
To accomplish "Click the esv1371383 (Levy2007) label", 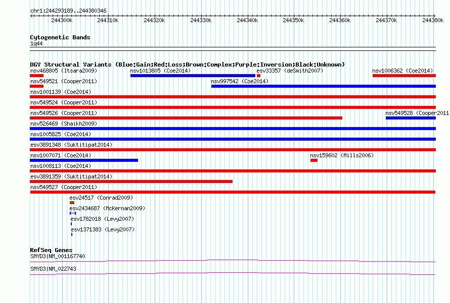I will click(x=103, y=229).
